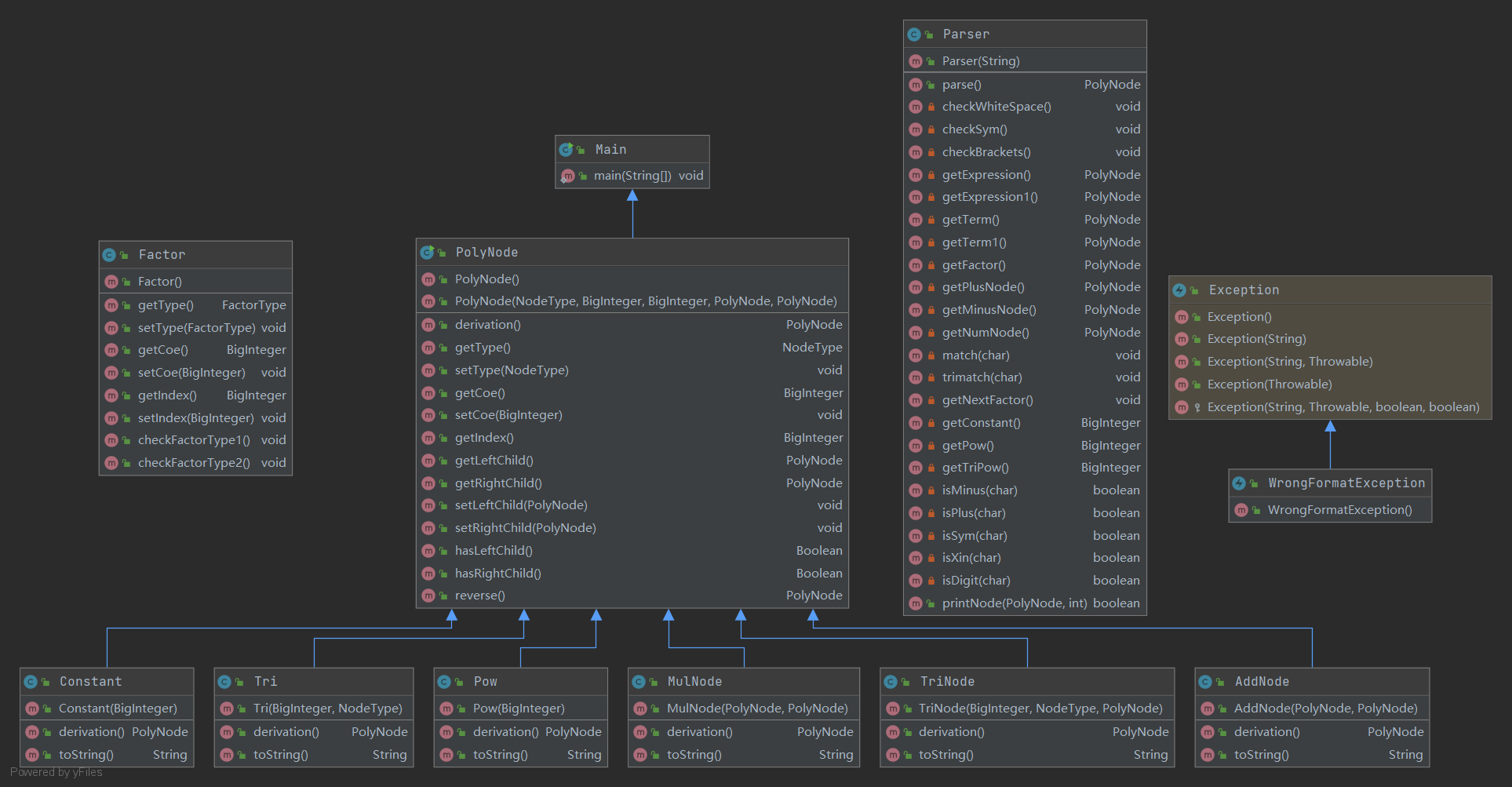Select the getTriPow() method row
1512x787 pixels.
click(x=1025, y=468)
